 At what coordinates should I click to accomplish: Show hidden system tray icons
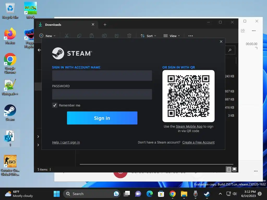click(220, 194)
